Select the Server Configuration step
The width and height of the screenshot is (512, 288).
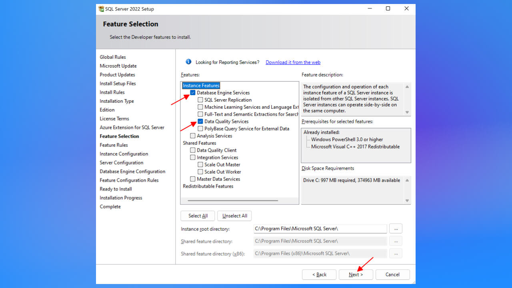(121, 163)
